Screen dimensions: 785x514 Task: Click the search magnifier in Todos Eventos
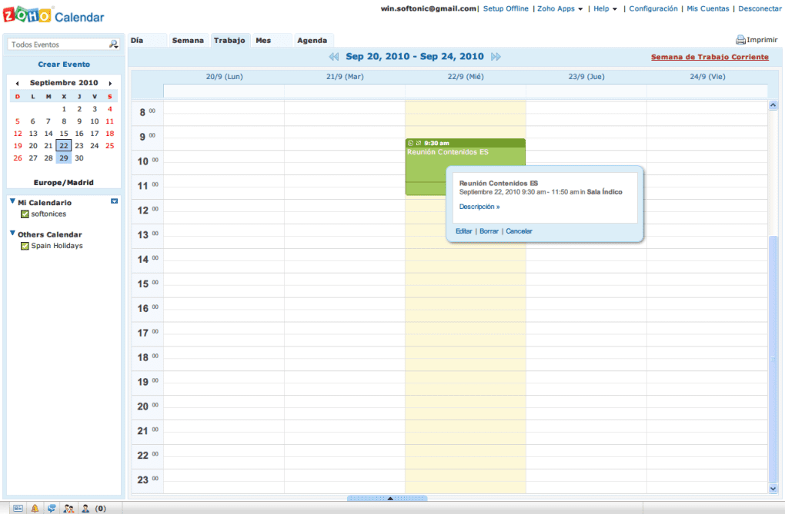coord(114,45)
